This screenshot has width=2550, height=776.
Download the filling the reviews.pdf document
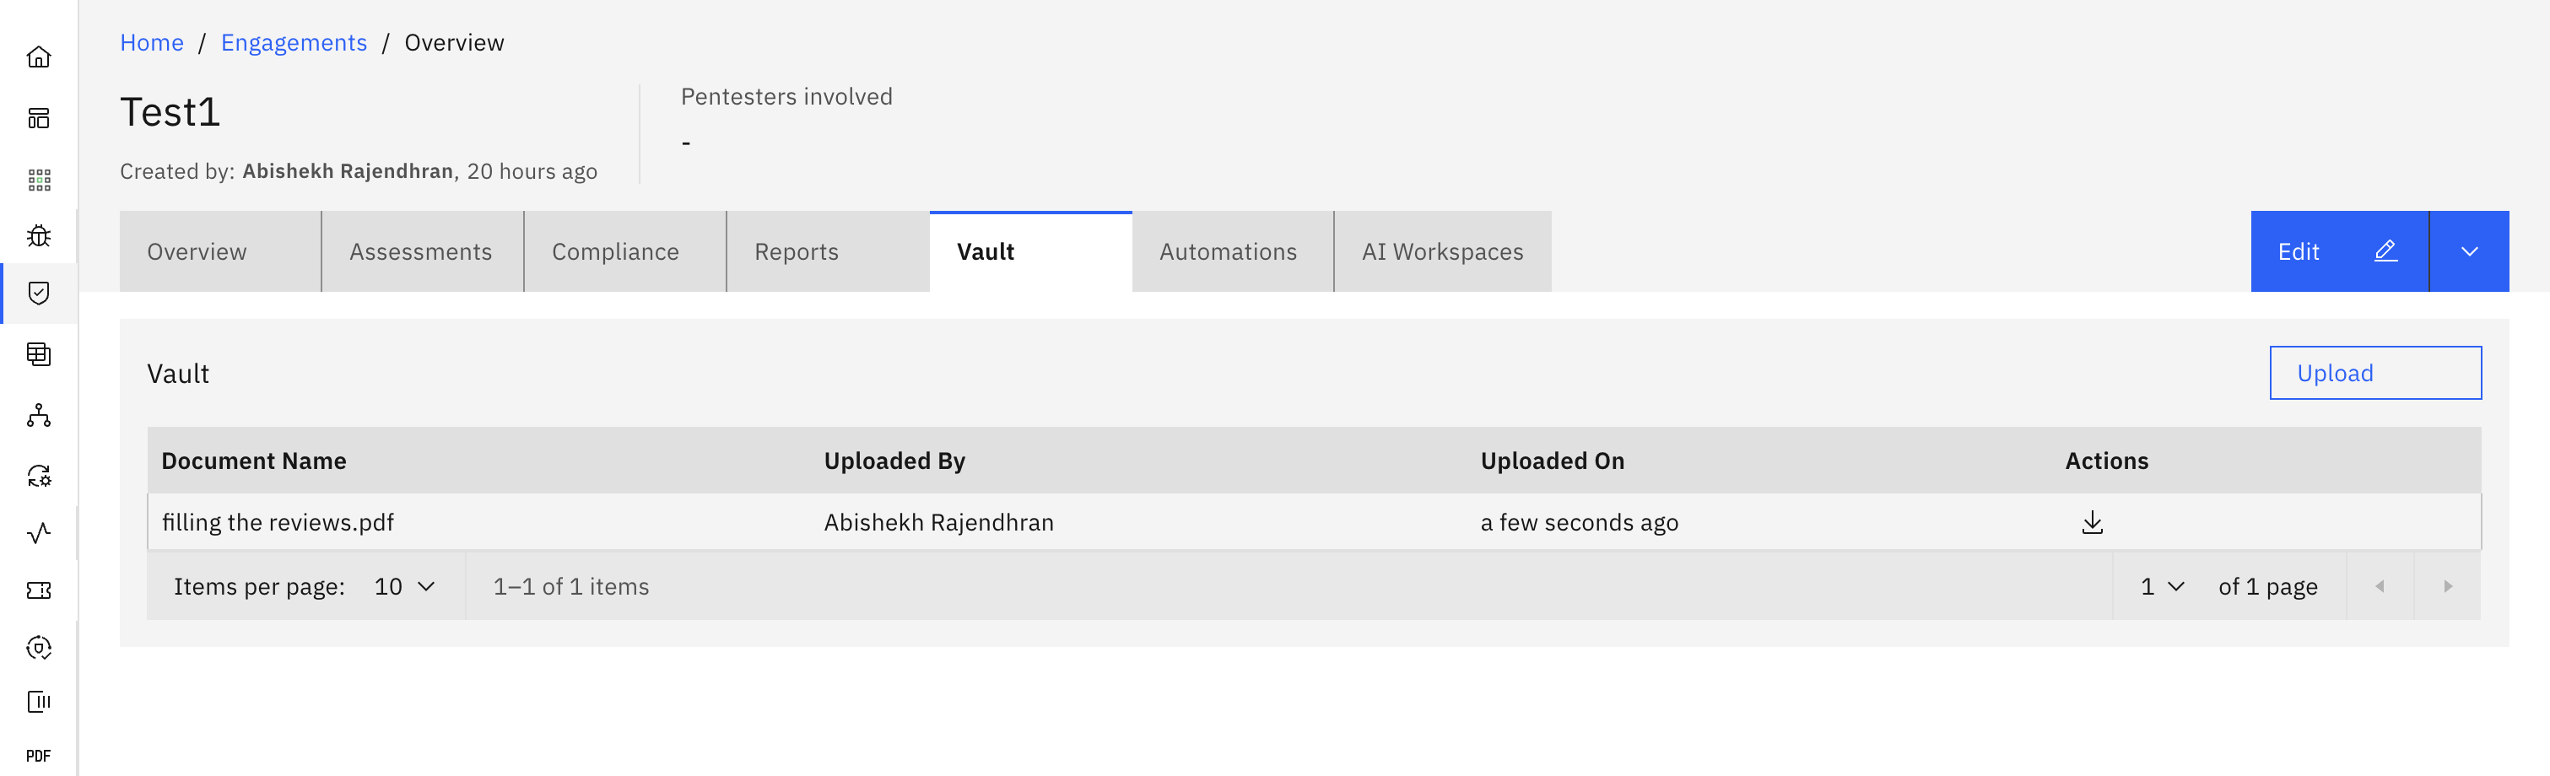coord(2092,521)
